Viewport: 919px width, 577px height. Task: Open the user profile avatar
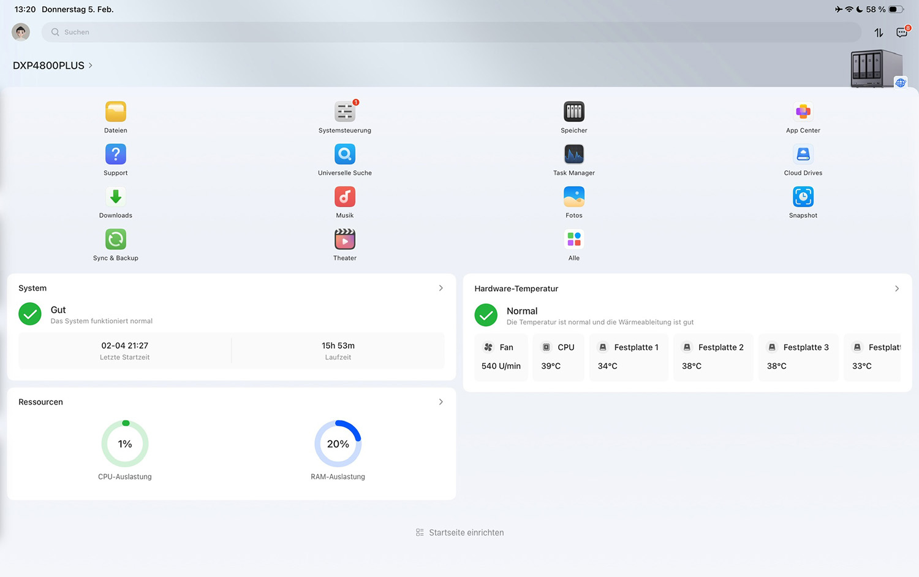tap(21, 32)
